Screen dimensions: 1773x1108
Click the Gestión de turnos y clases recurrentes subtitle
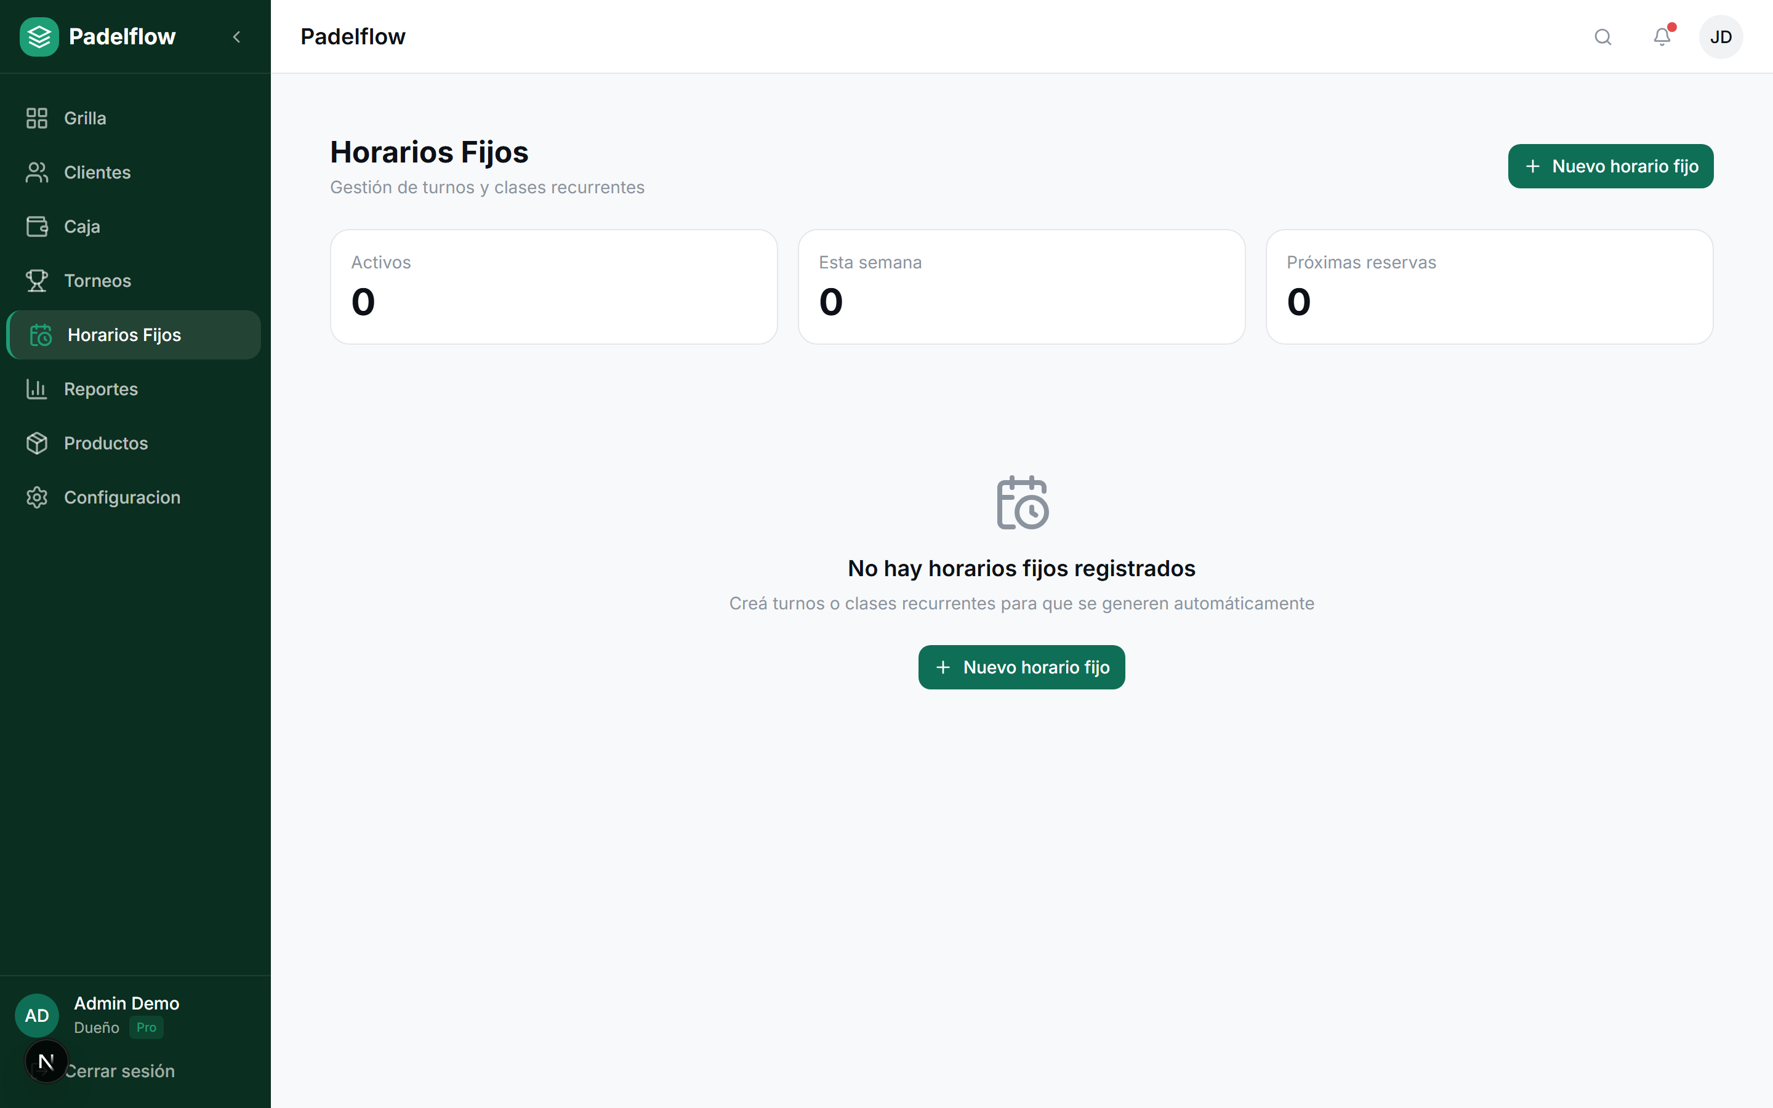click(487, 188)
